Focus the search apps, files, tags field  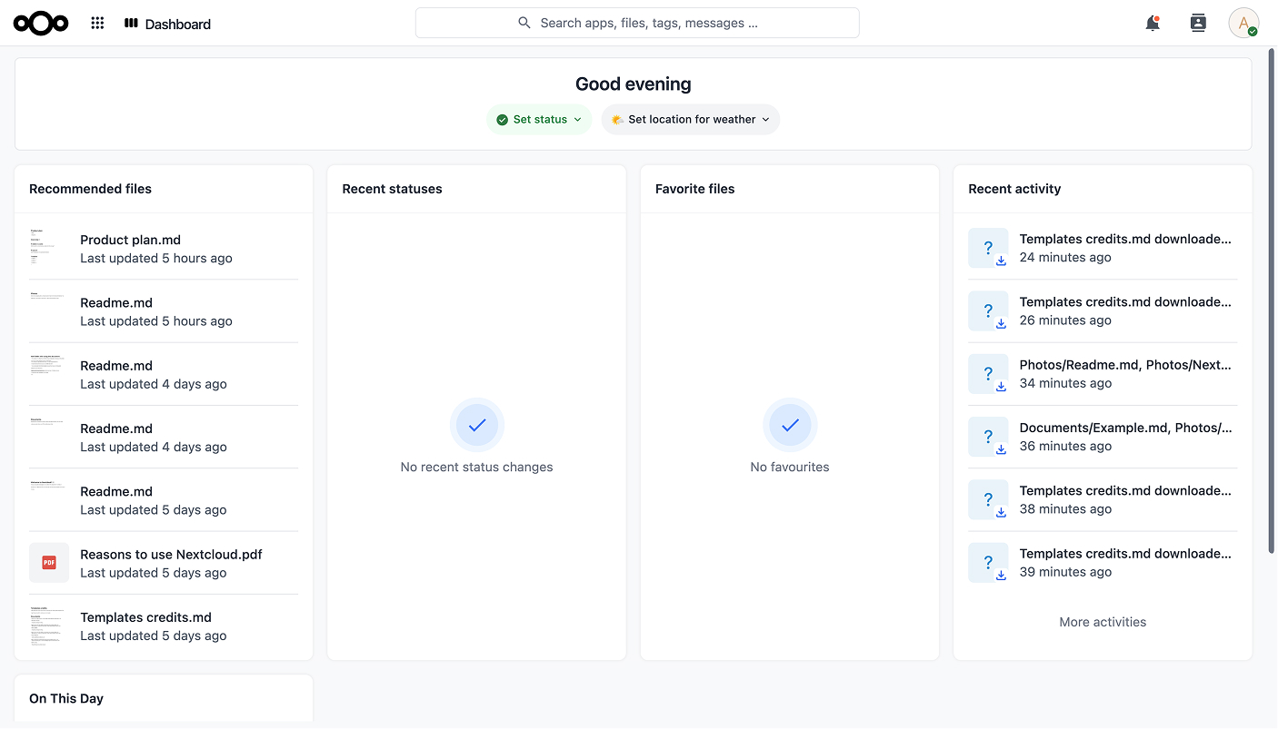click(637, 23)
